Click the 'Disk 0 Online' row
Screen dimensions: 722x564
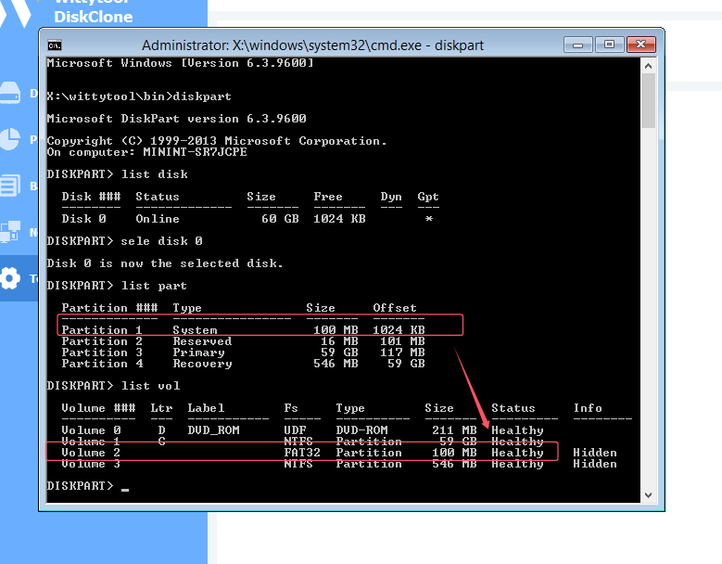point(249,218)
